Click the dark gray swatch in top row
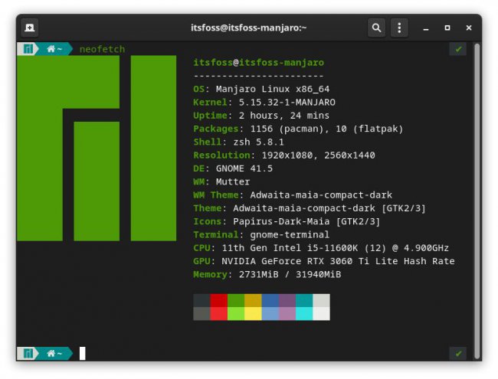Viewport: 498px width, 379px height. coord(201,301)
